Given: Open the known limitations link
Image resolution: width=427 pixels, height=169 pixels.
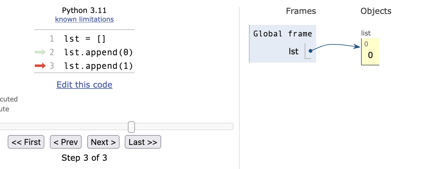Looking at the screenshot, I should (x=84, y=19).
